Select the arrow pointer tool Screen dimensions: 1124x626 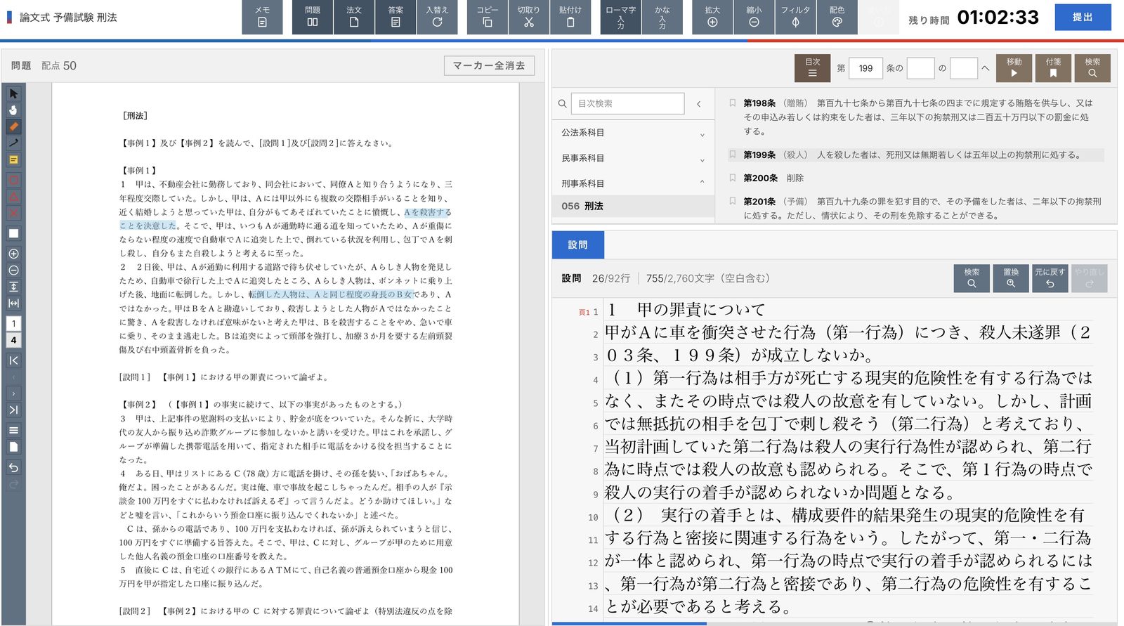pyautogui.click(x=13, y=93)
